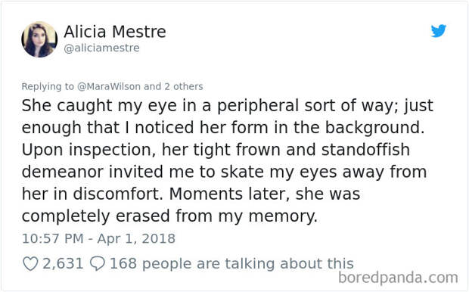Click the Twitter bird logo icon
The width and height of the screenshot is (469, 292).
[439, 31]
